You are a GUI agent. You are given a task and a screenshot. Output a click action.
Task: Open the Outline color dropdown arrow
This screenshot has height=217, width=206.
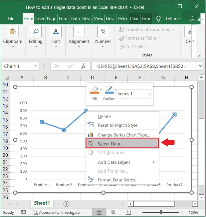click(x=115, y=89)
